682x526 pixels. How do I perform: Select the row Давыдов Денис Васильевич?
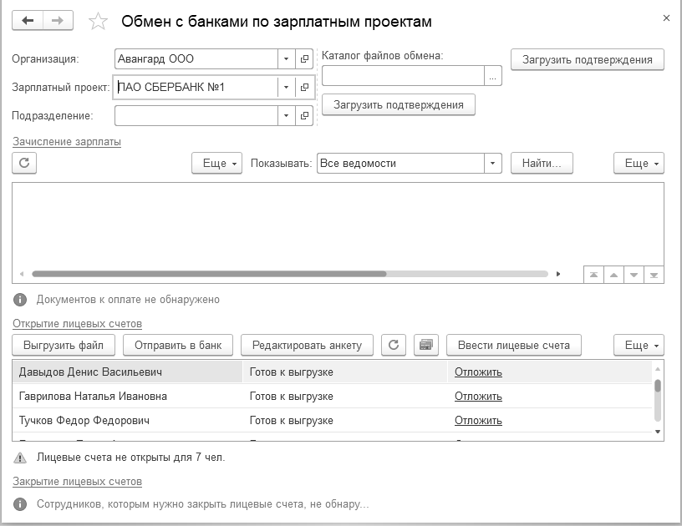point(333,372)
